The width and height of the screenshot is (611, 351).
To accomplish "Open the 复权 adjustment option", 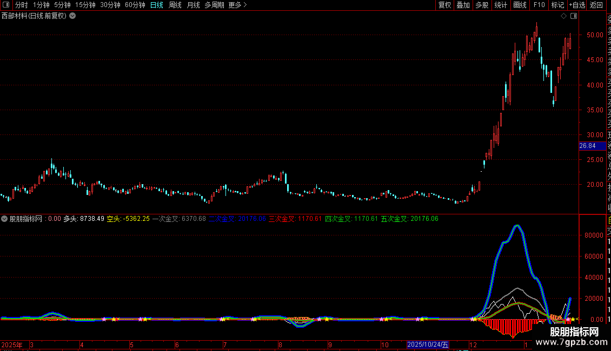I will [x=444, y=5].
